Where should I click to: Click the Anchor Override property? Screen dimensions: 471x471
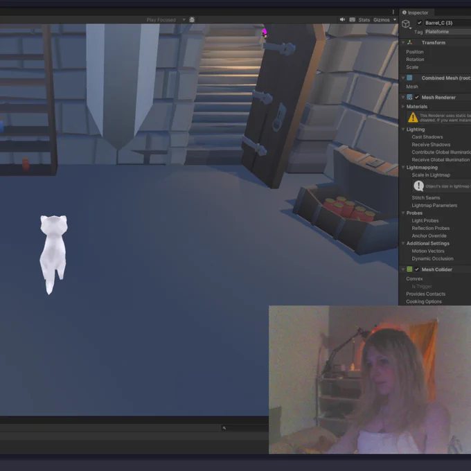[429, 235]
